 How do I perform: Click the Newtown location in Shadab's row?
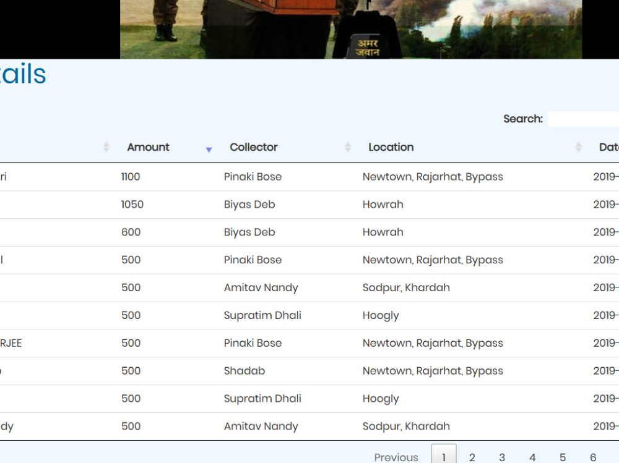433,371
